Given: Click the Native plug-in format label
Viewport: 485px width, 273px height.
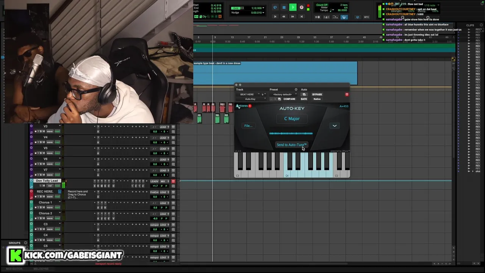Looking at the screenshot, I should 317,99.
